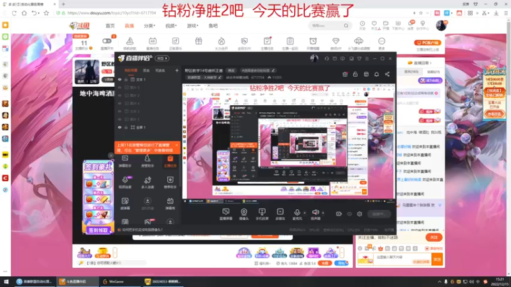Image resolution: width=511 pixels, height=287 pixels.
Task: Open 房管助手 tool
Action: point(148,161)
